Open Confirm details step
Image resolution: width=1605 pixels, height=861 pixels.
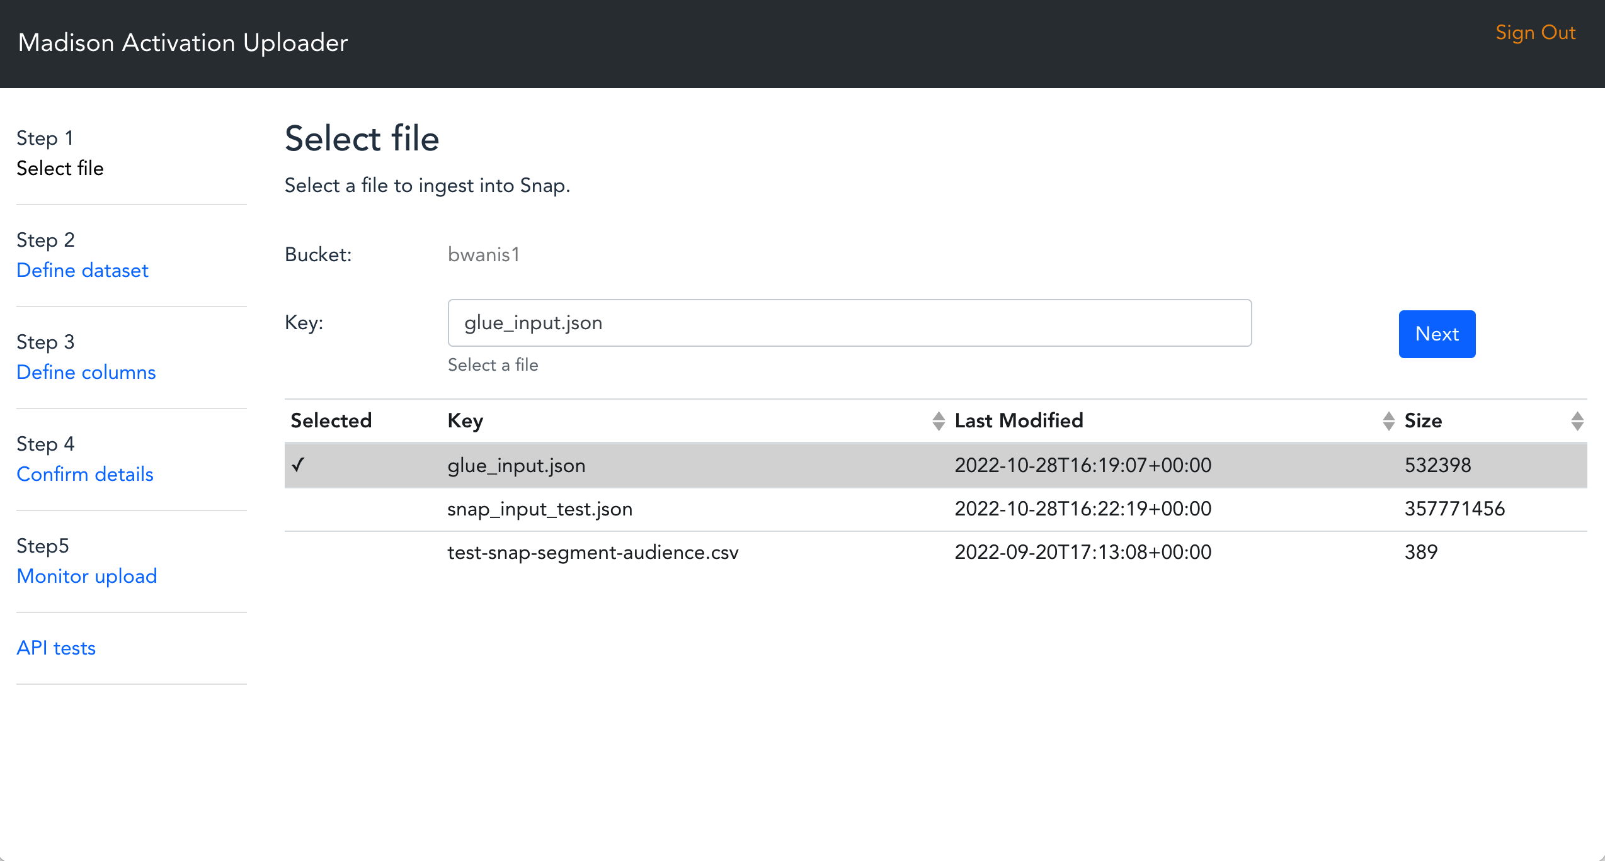[85, 474]
